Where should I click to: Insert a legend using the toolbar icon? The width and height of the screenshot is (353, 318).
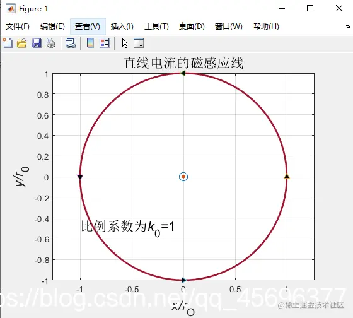coord(105,43)
